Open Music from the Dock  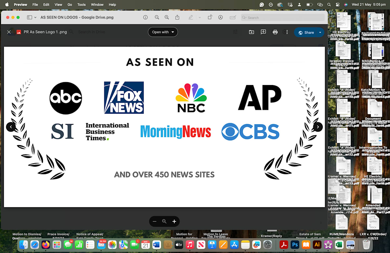point(190,244)
